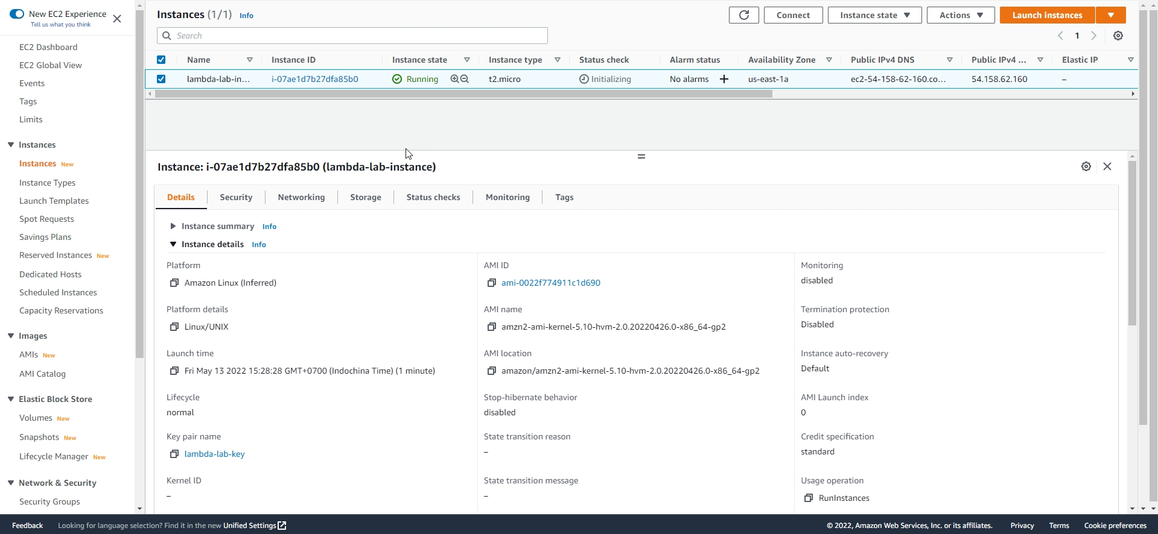
Task: Collapse the Instance details section
Action: pyautogui.click(x=173, y=244)
